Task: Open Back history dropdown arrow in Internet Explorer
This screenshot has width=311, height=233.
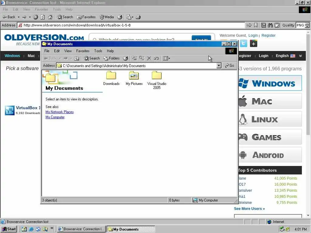Action: [x=19, y=17]
